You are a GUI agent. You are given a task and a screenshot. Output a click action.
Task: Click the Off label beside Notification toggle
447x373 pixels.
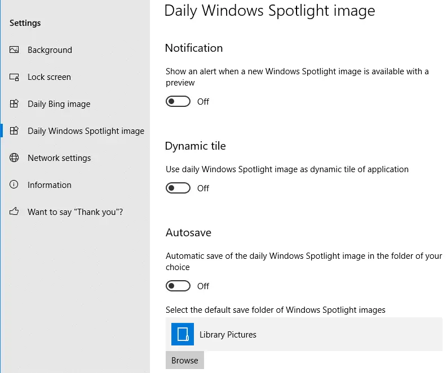pyautogui.click(x=203, y=102)
